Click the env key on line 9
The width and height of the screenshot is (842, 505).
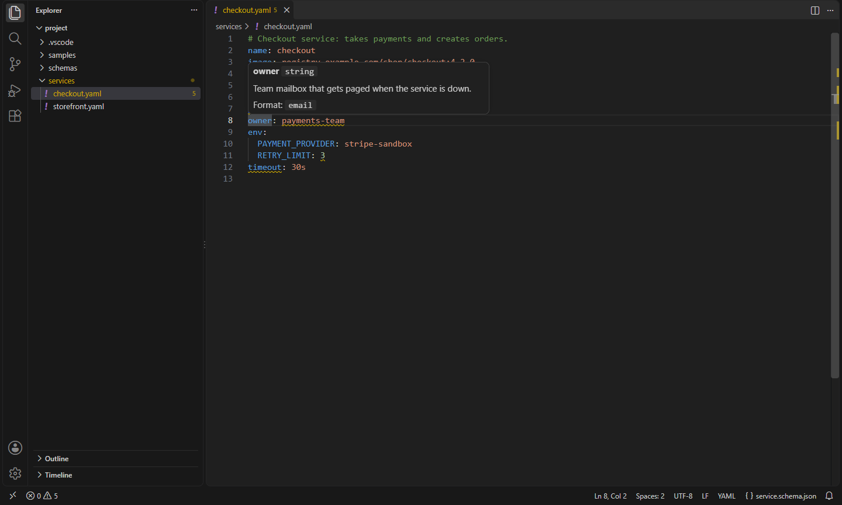[255, 132]
